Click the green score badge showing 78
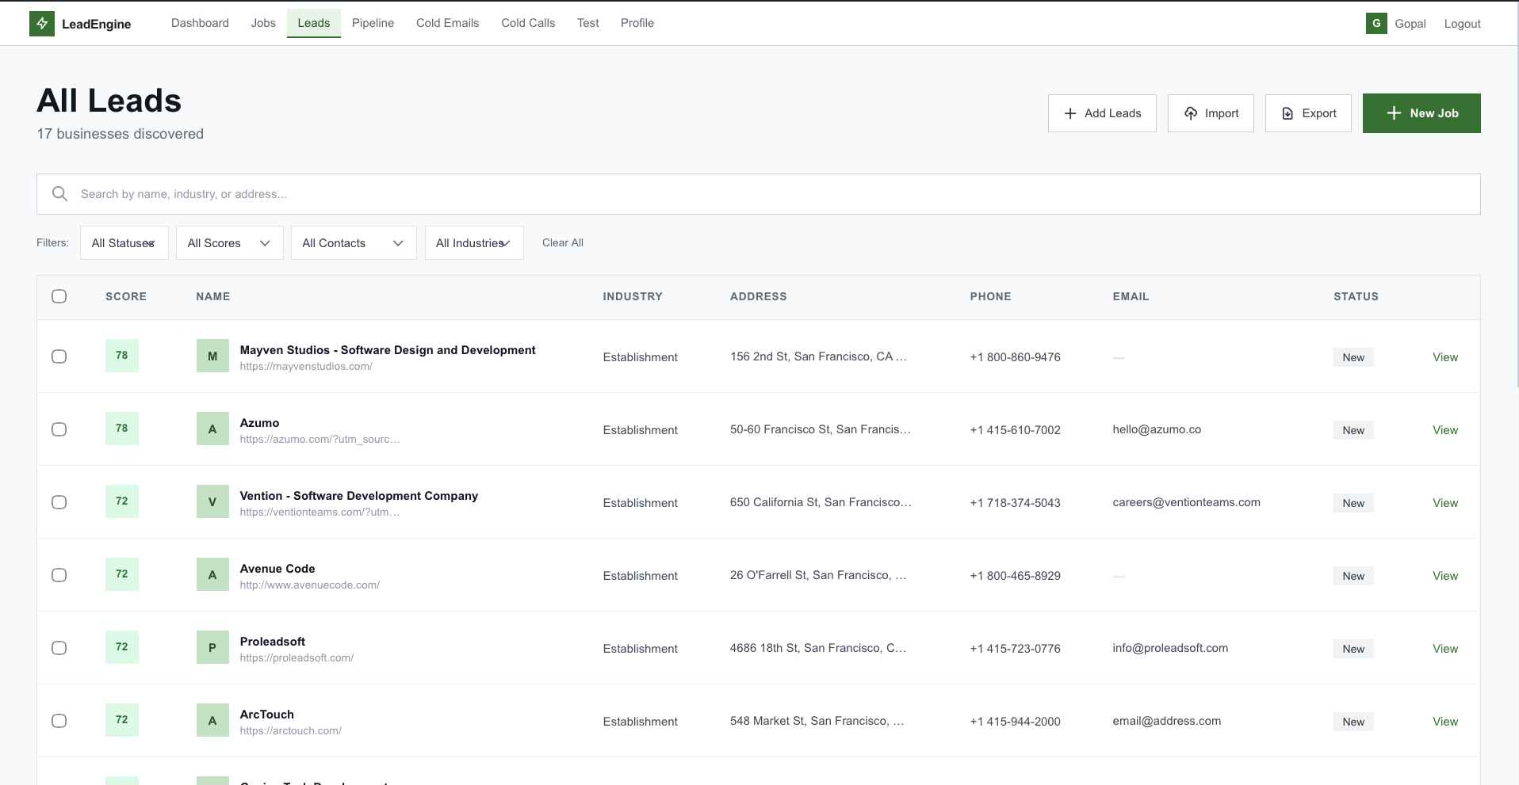 [122, 356]
